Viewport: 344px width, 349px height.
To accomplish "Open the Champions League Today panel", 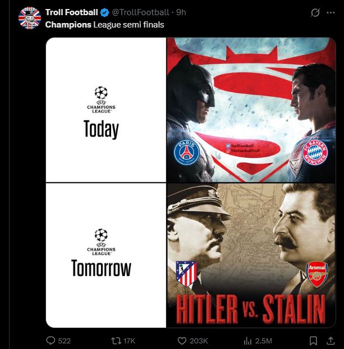I will click(106, 110).
